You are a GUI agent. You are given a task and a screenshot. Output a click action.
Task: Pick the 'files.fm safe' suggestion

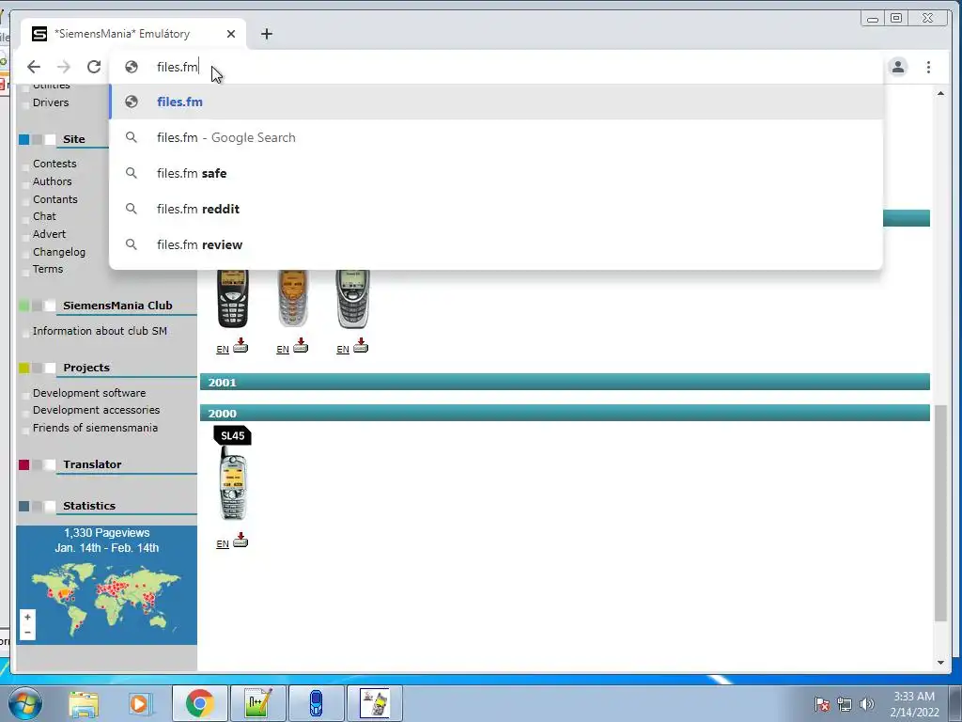click(x=496, y=173)
